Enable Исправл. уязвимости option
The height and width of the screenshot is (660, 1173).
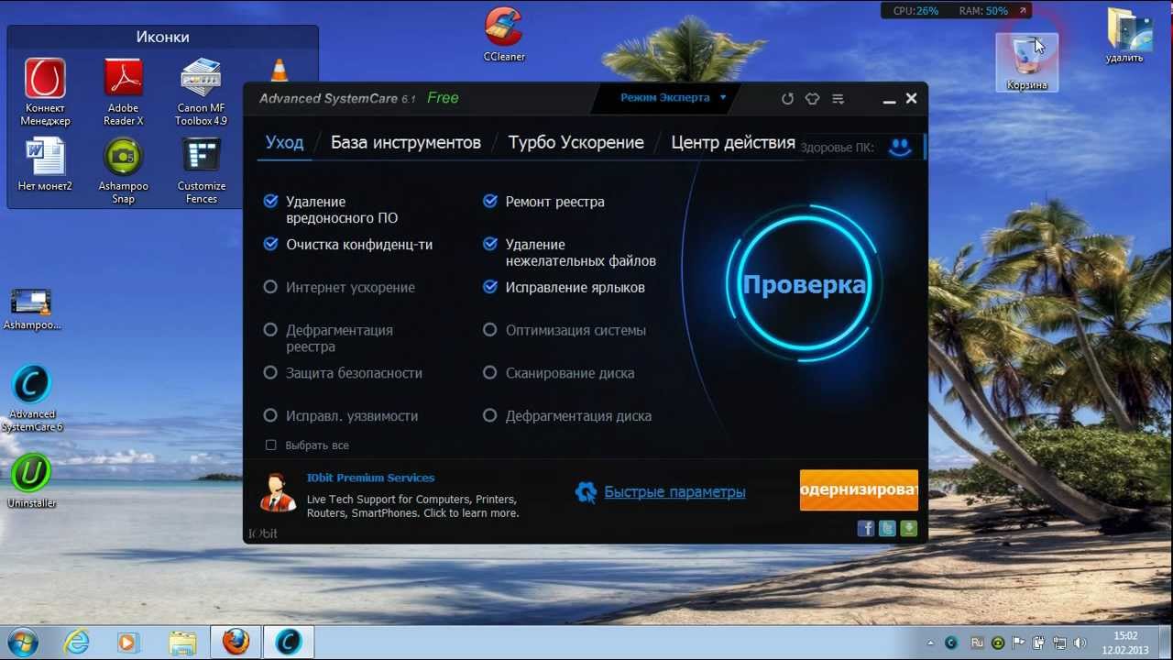pos(270,415)
